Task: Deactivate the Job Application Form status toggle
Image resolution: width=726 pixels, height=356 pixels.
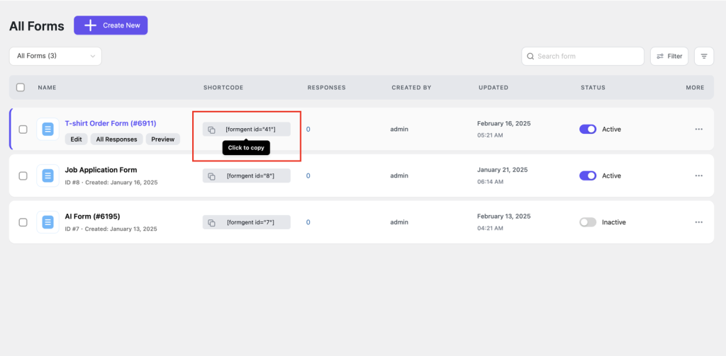Action: pyautogui.click(x=588, y=176)
